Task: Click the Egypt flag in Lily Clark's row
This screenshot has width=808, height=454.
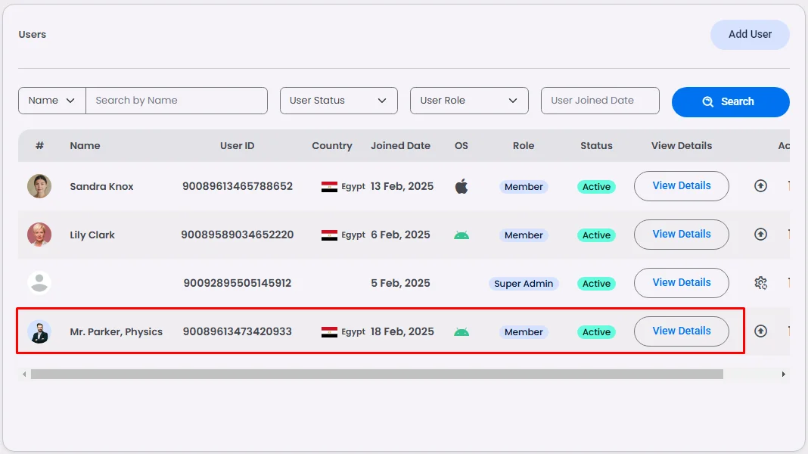Action: coord(329,235)
